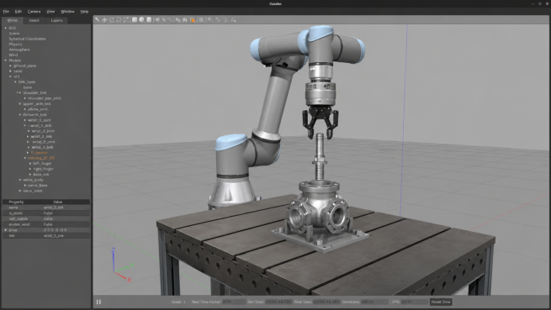Expand the left_finger node

click(x=30, y=164)
